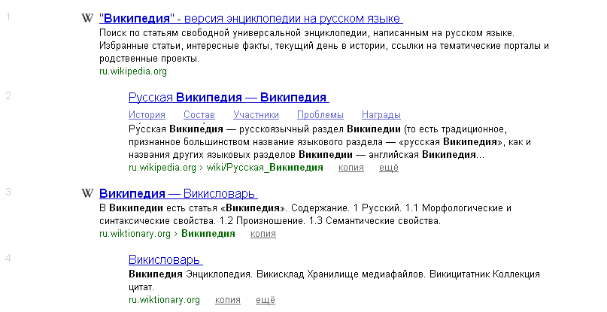Viewport: 607px width, 312px height.
Task: Click result number 4
Action: point(8,258)
